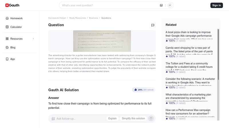The image size is (229, 128).
Task: Click the Calculator sidebar icon
Action: (7, 27)
